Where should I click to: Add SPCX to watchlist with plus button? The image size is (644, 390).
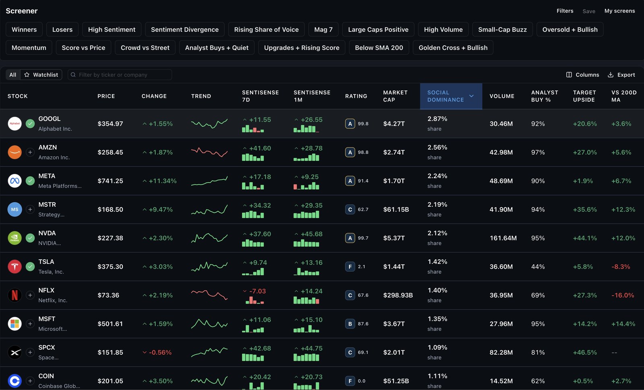click(x=30, y=352)
